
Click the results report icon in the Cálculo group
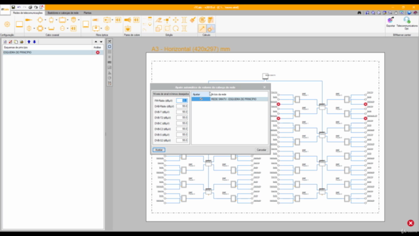tap(211, 20)
